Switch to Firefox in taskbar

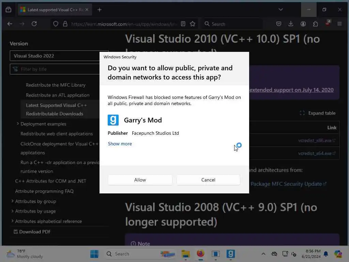pyautogui.click(x=200, y=254)
